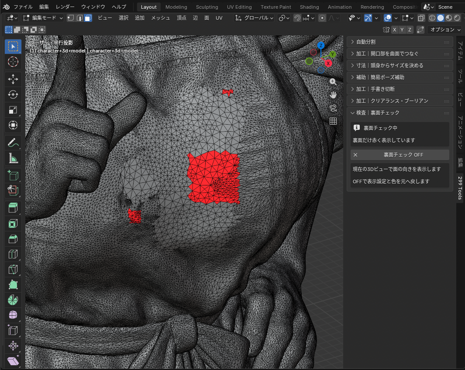Screen dimensions: 465x370
Task: Select the 3D Cursor tool
Action: (13, 62)
